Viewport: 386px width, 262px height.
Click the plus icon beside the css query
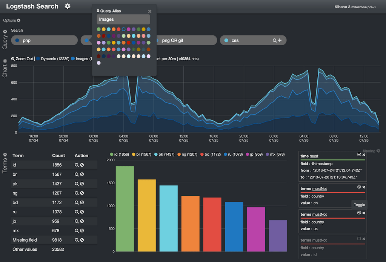(x=280, y=40)
